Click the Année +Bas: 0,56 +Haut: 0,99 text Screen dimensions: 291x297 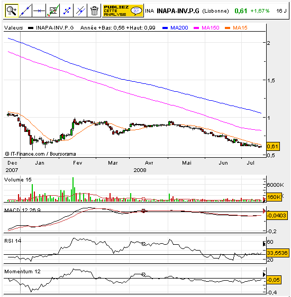(x=118, y=28)
